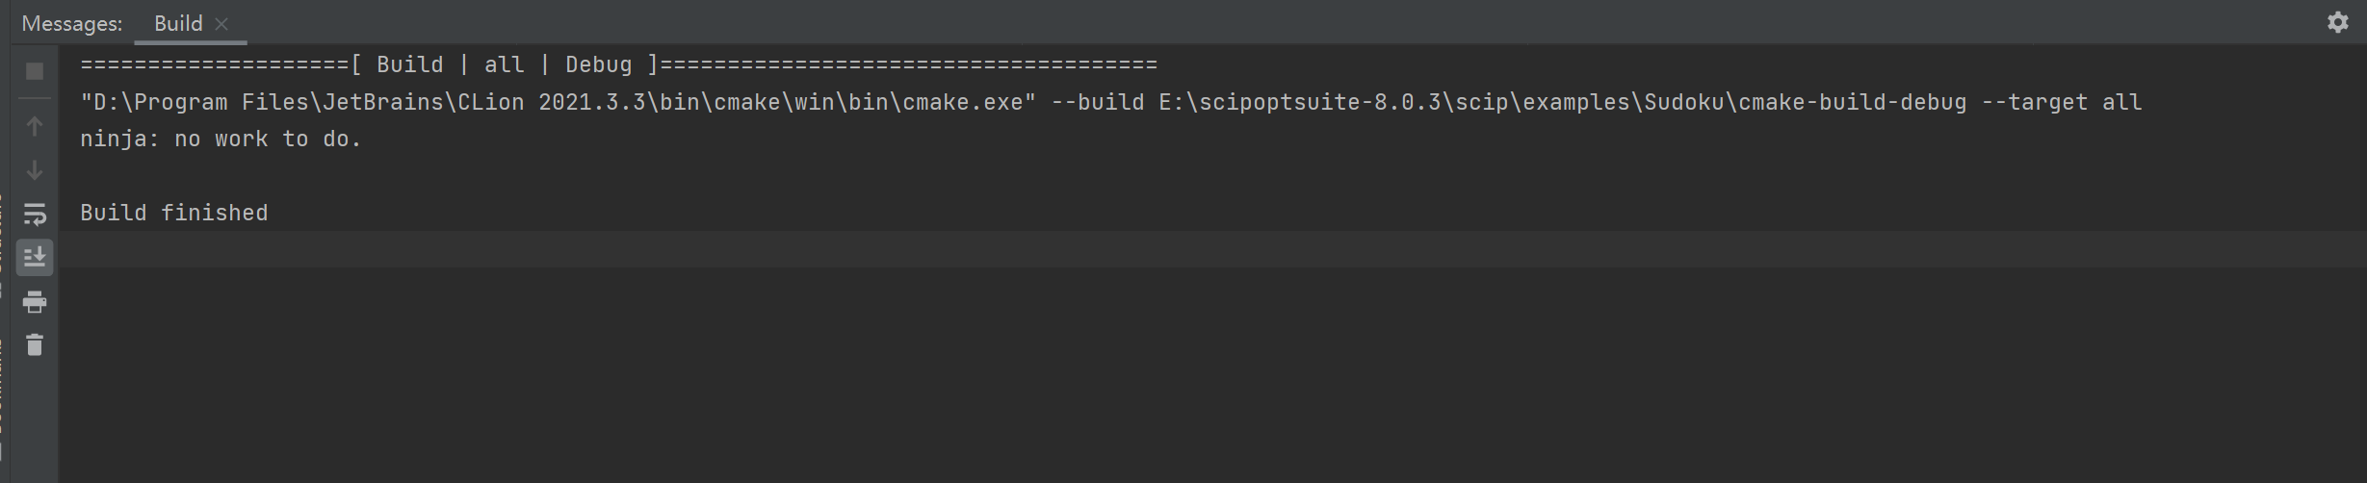The width and height of the screenshot is (2367, 483).
Task: Click the down arrow next-message icon
Action: pyautogui.click(x=35, y=170)
